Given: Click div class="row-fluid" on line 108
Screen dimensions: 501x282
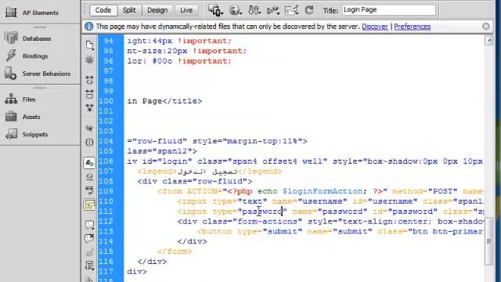Looking at the screenshot, I should pyautogui.click(x=195, y=181).
